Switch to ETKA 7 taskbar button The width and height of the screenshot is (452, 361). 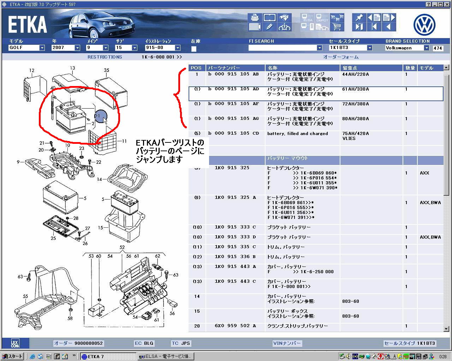(x=108, y=356)
